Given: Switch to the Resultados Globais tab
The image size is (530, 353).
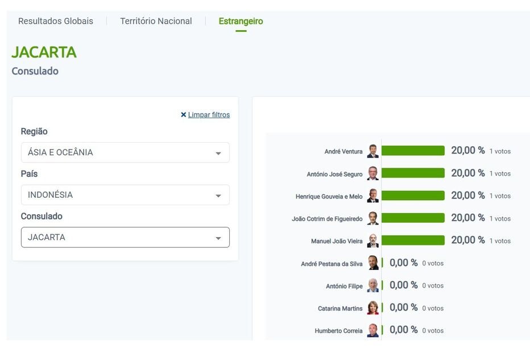Looking at the screenshot, I should [x=56, y=21].
